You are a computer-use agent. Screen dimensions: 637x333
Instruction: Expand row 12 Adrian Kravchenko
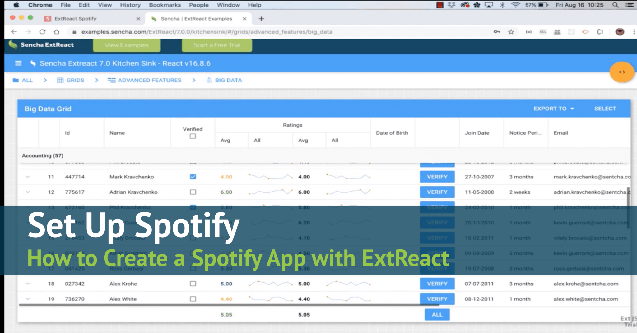tap(28, 192)
